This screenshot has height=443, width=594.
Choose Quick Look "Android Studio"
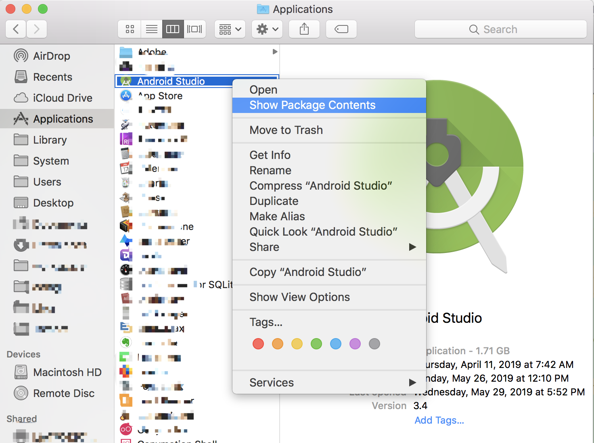coord(329,232)
